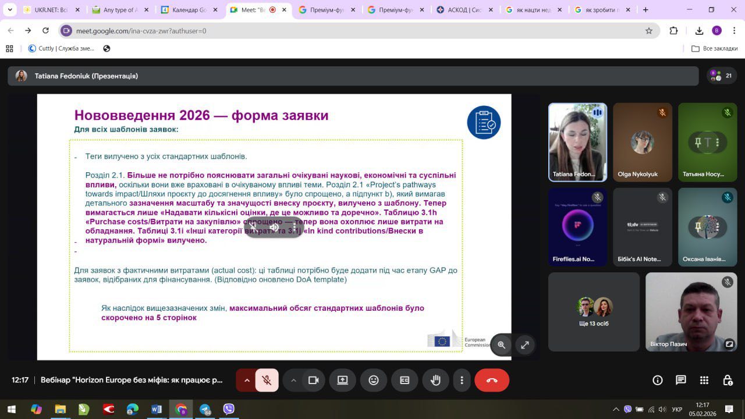Image resolution: width=745 pixels, height=419 pixels.
Task: Open more options three-dot menu
Action: [462, 380]
